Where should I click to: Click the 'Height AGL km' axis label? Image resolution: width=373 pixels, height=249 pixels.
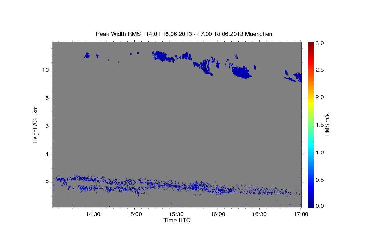click(35, 125)
